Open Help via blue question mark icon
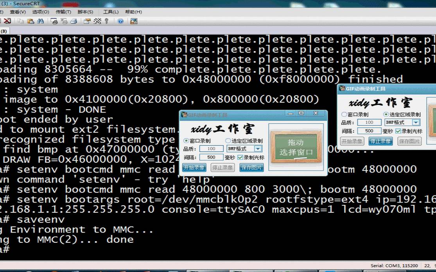This screenshot has width=436, height=272. [x=120, y=21]
